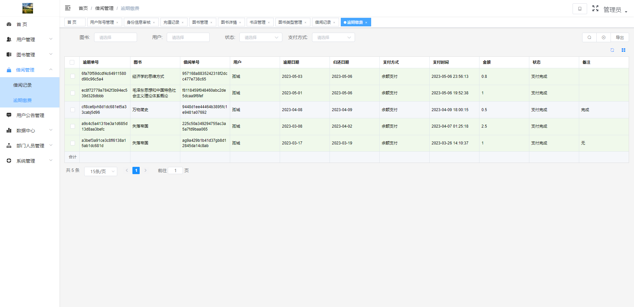Switch to the 图书管理 tab
Image resolution: width=634 pixels, height=307 pixels.
click(x=200, y=22)
